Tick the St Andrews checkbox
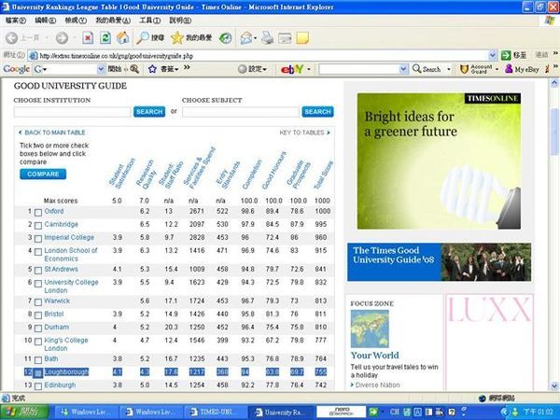 pyautogui.click(x=38, y=271)
